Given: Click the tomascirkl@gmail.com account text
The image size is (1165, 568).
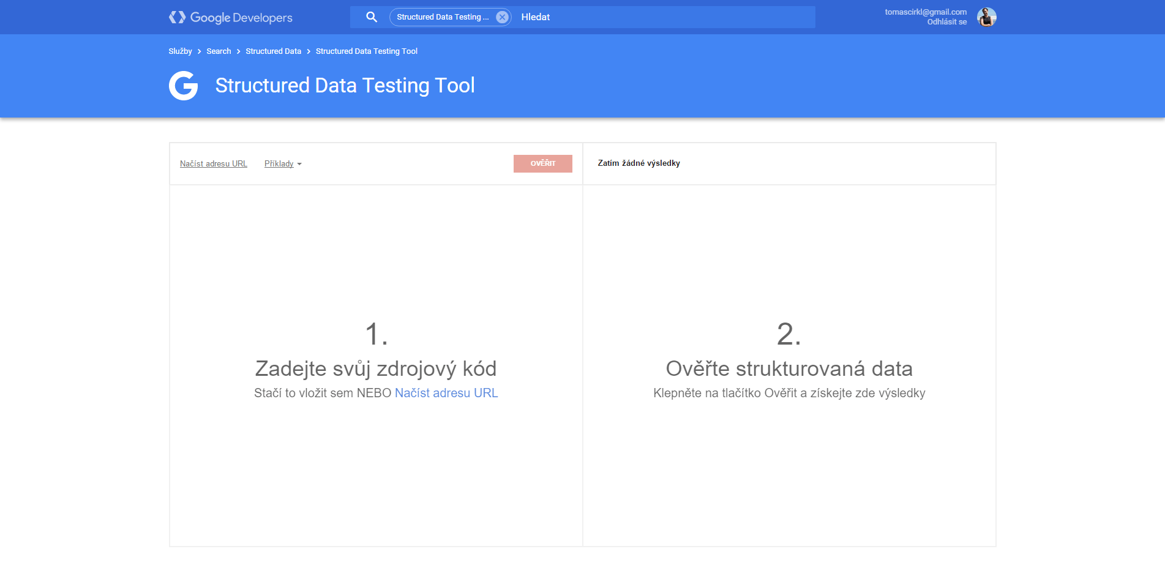Looking at the screenshot, I should tap(926, 12).
